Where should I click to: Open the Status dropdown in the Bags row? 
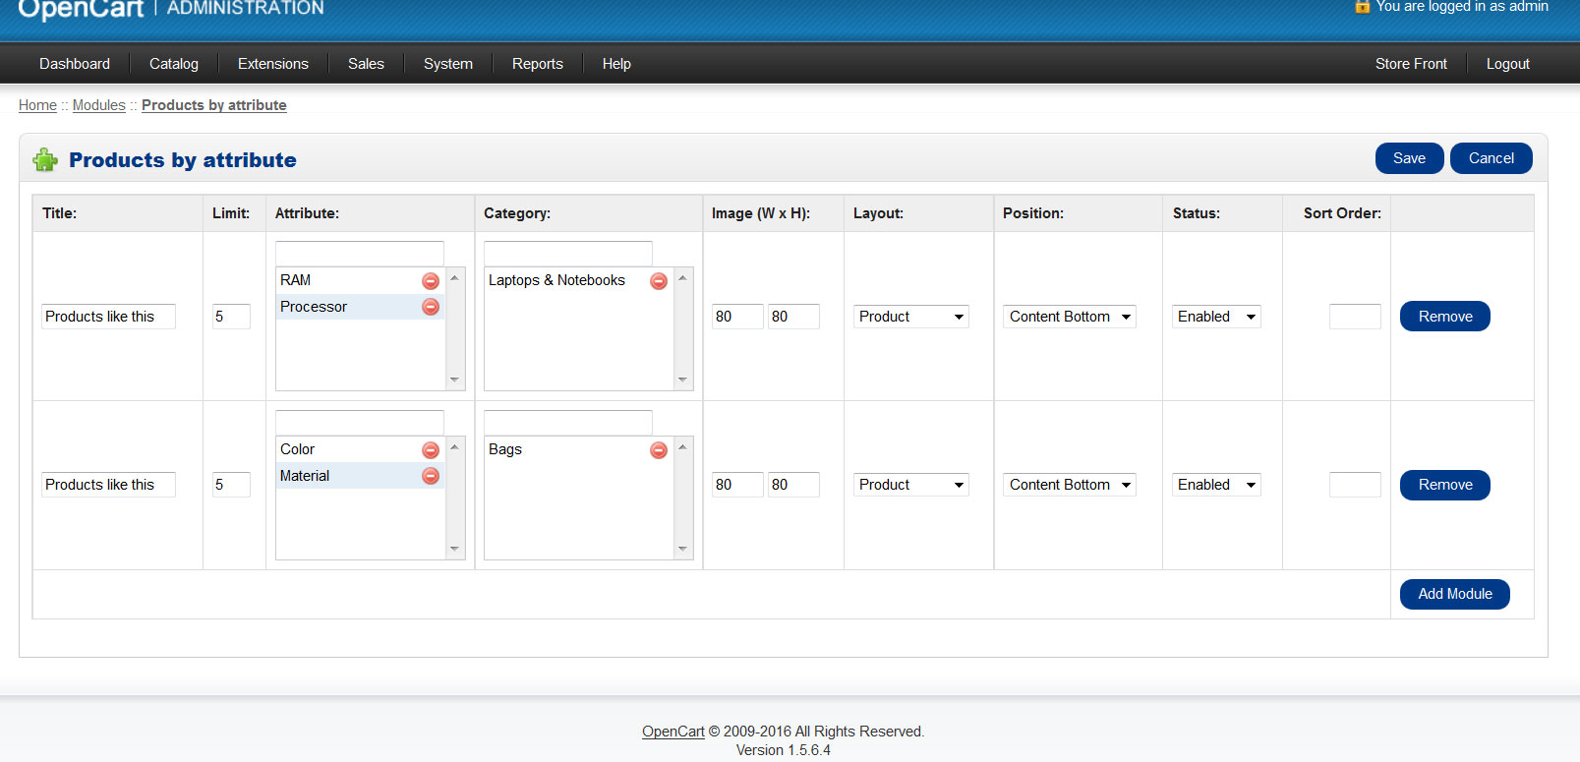[x=1216, y=485]
